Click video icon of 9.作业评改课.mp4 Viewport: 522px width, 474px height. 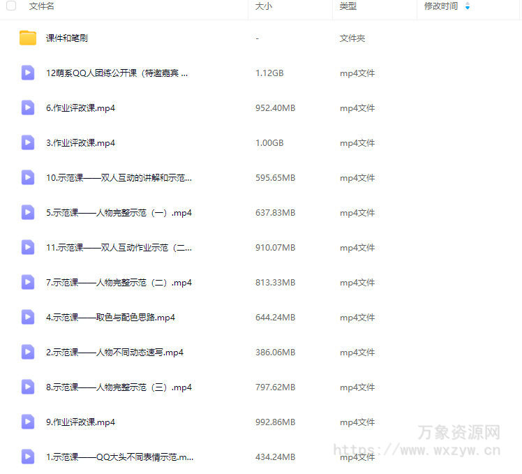click(28, 422)
